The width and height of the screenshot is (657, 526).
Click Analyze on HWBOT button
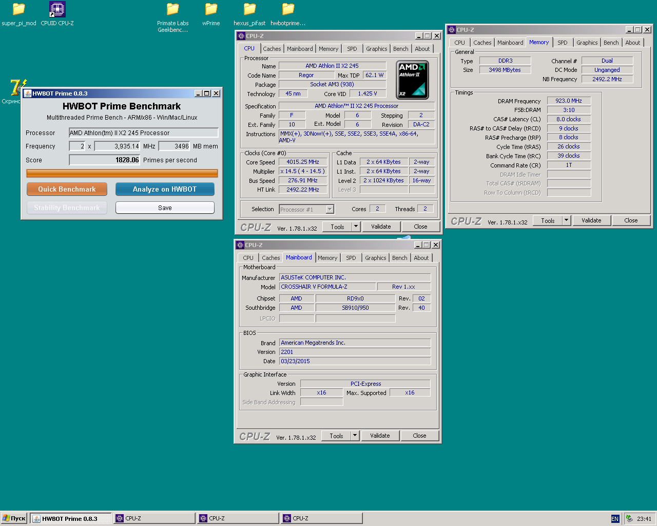pyautogui.click(x=165, y=189)
